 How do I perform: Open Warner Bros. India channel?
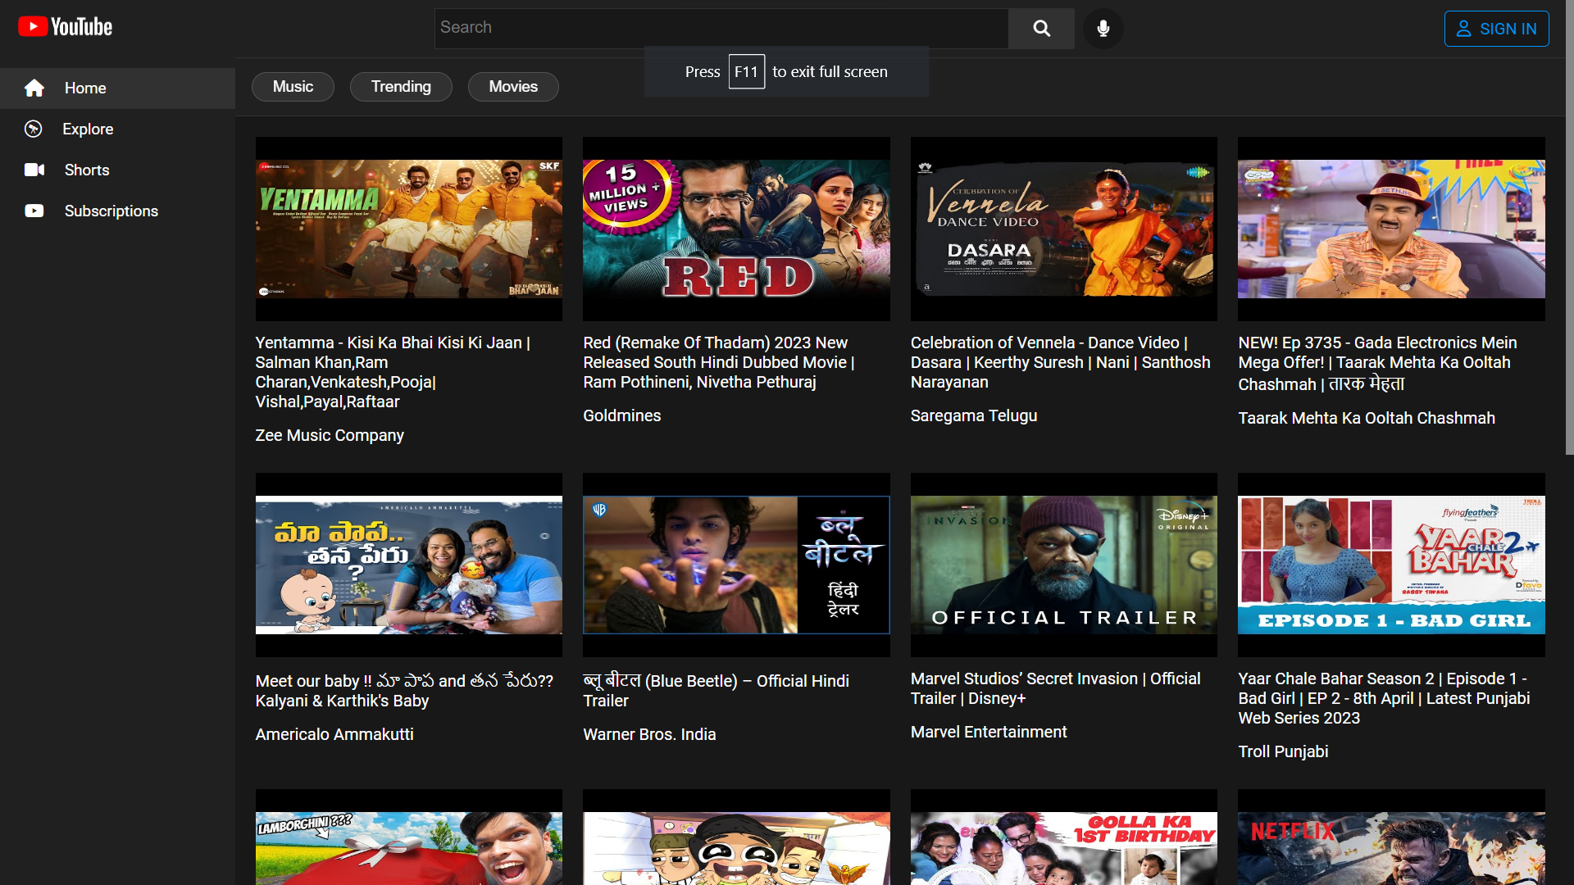(x=649, y=734)
